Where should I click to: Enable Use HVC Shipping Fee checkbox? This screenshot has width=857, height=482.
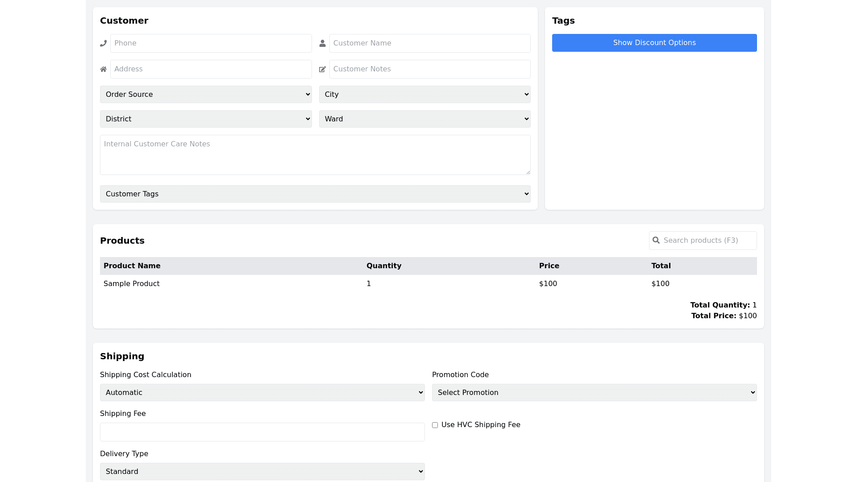435,425
